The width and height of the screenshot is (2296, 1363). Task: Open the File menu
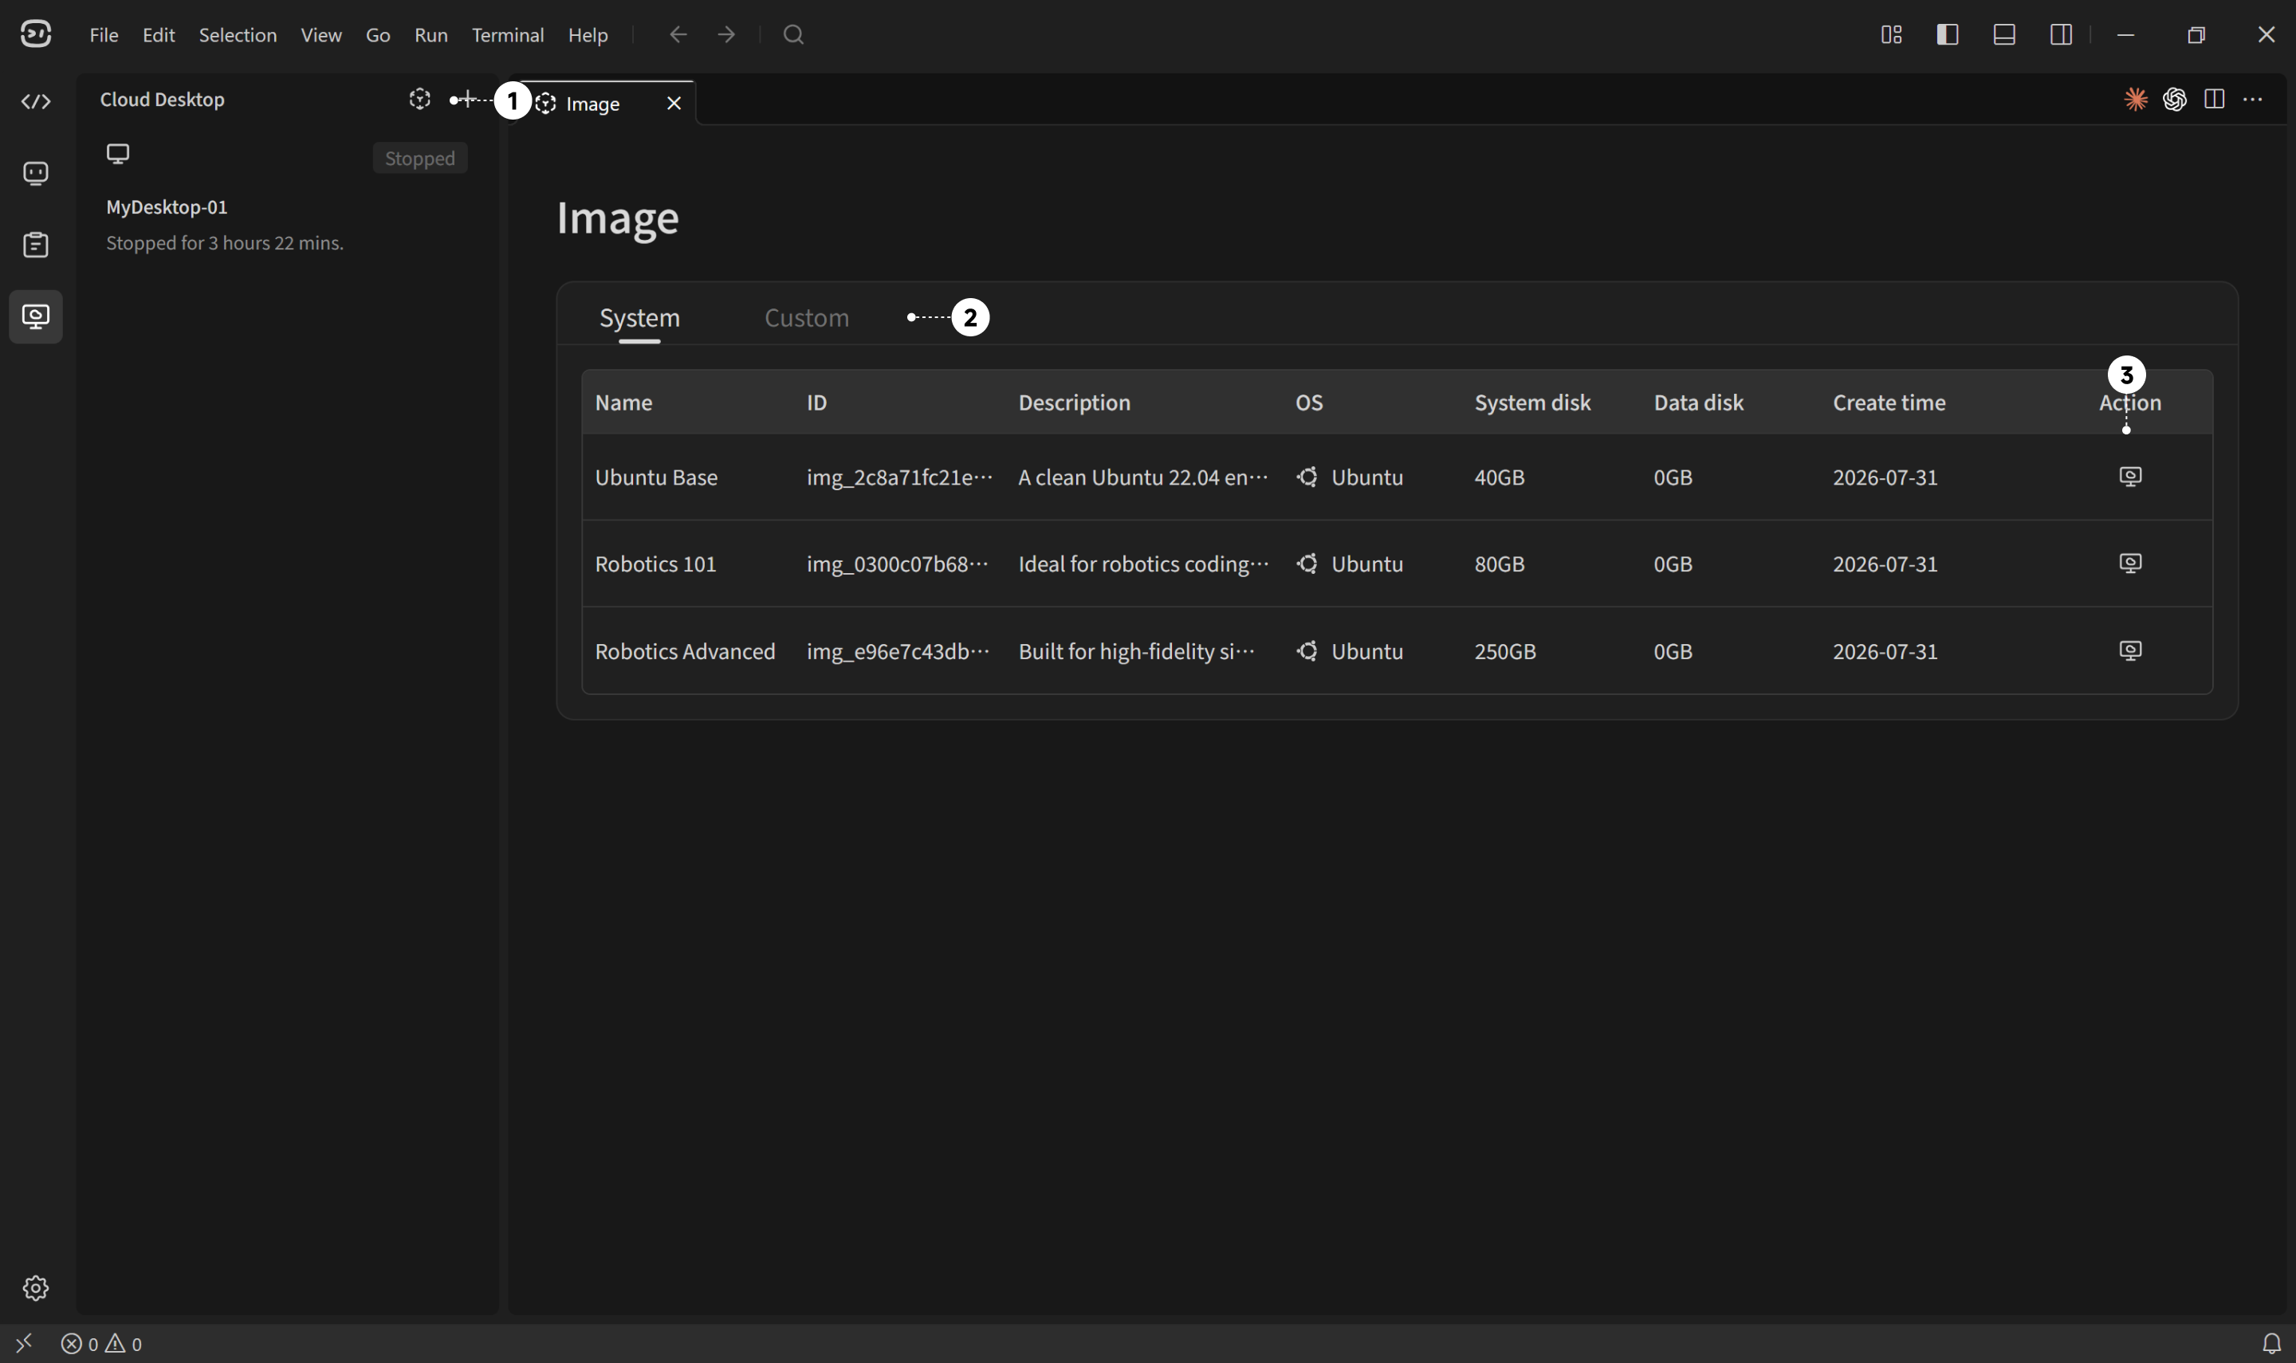(x=104, y=35)
